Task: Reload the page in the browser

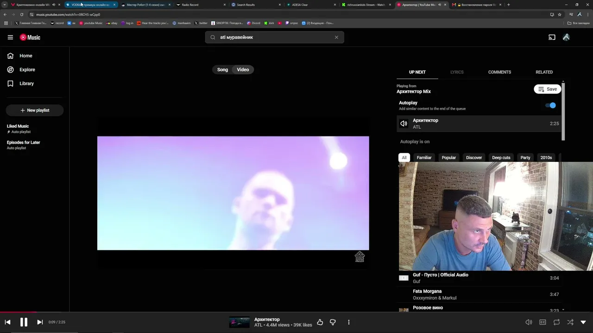Action: 21,14
